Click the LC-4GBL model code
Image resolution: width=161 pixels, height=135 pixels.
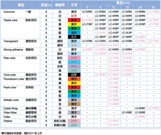pos(114,92)
